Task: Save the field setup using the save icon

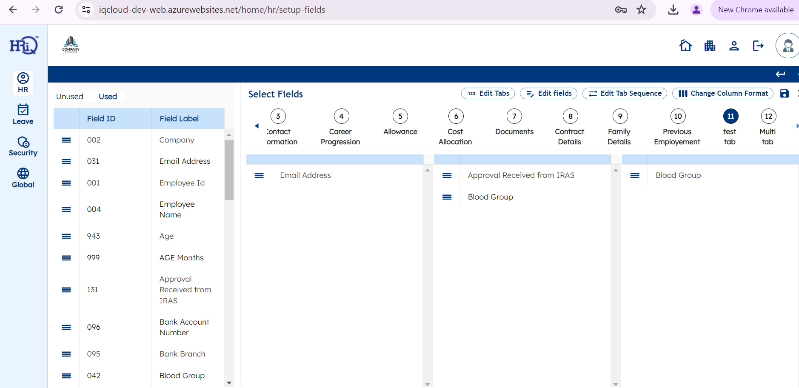Action: [785, 93]
